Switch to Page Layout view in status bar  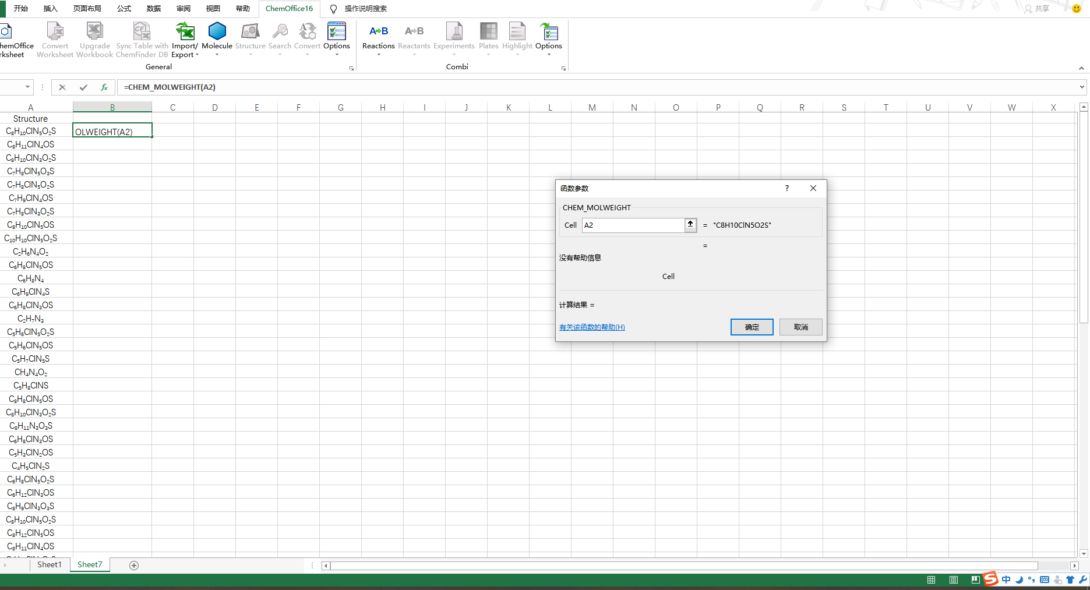pos(954,580)
